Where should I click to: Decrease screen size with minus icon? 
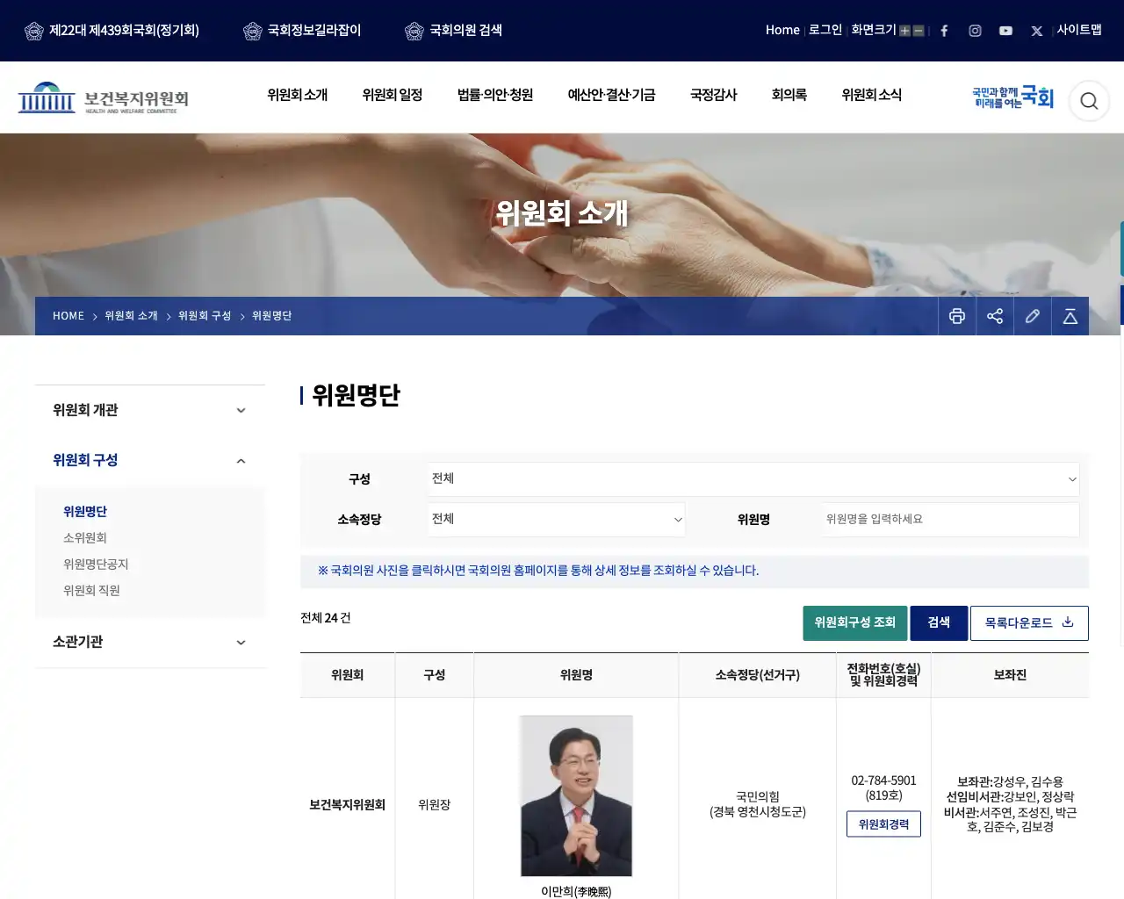919,31
